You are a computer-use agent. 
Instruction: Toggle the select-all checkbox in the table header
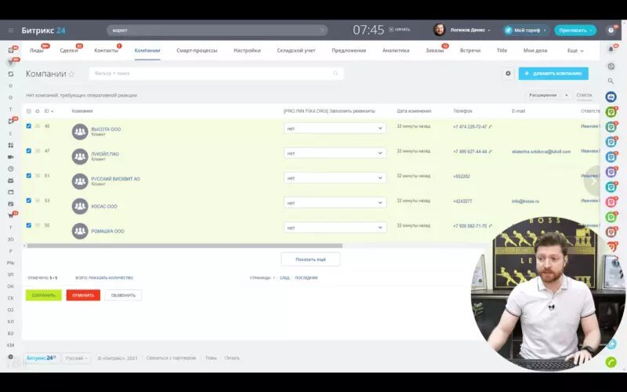28,111
